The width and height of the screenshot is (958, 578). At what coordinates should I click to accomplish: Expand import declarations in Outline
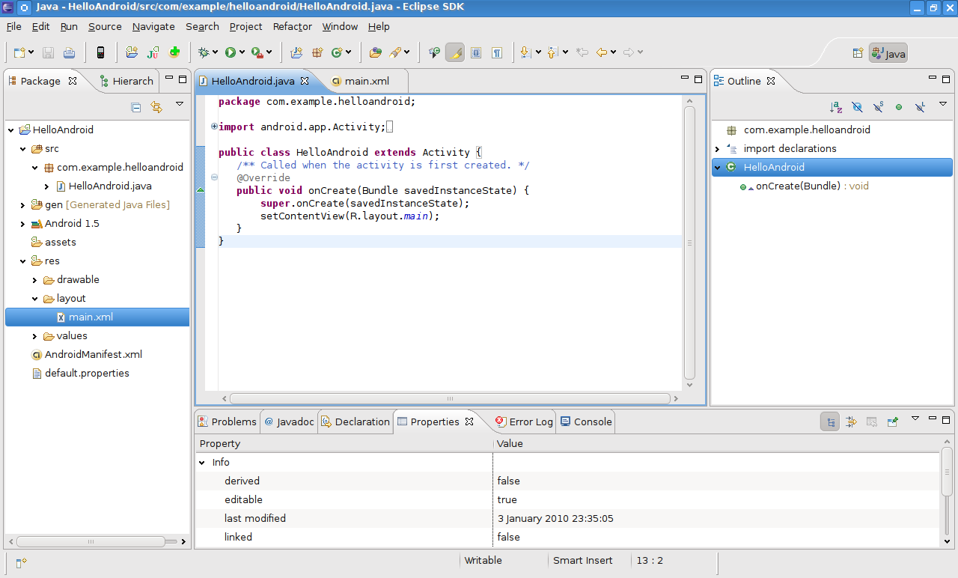(718, 148)
